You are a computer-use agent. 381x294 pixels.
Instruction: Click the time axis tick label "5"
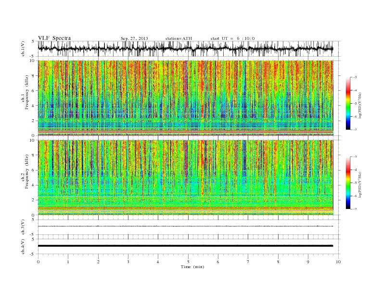pos(188,262)
